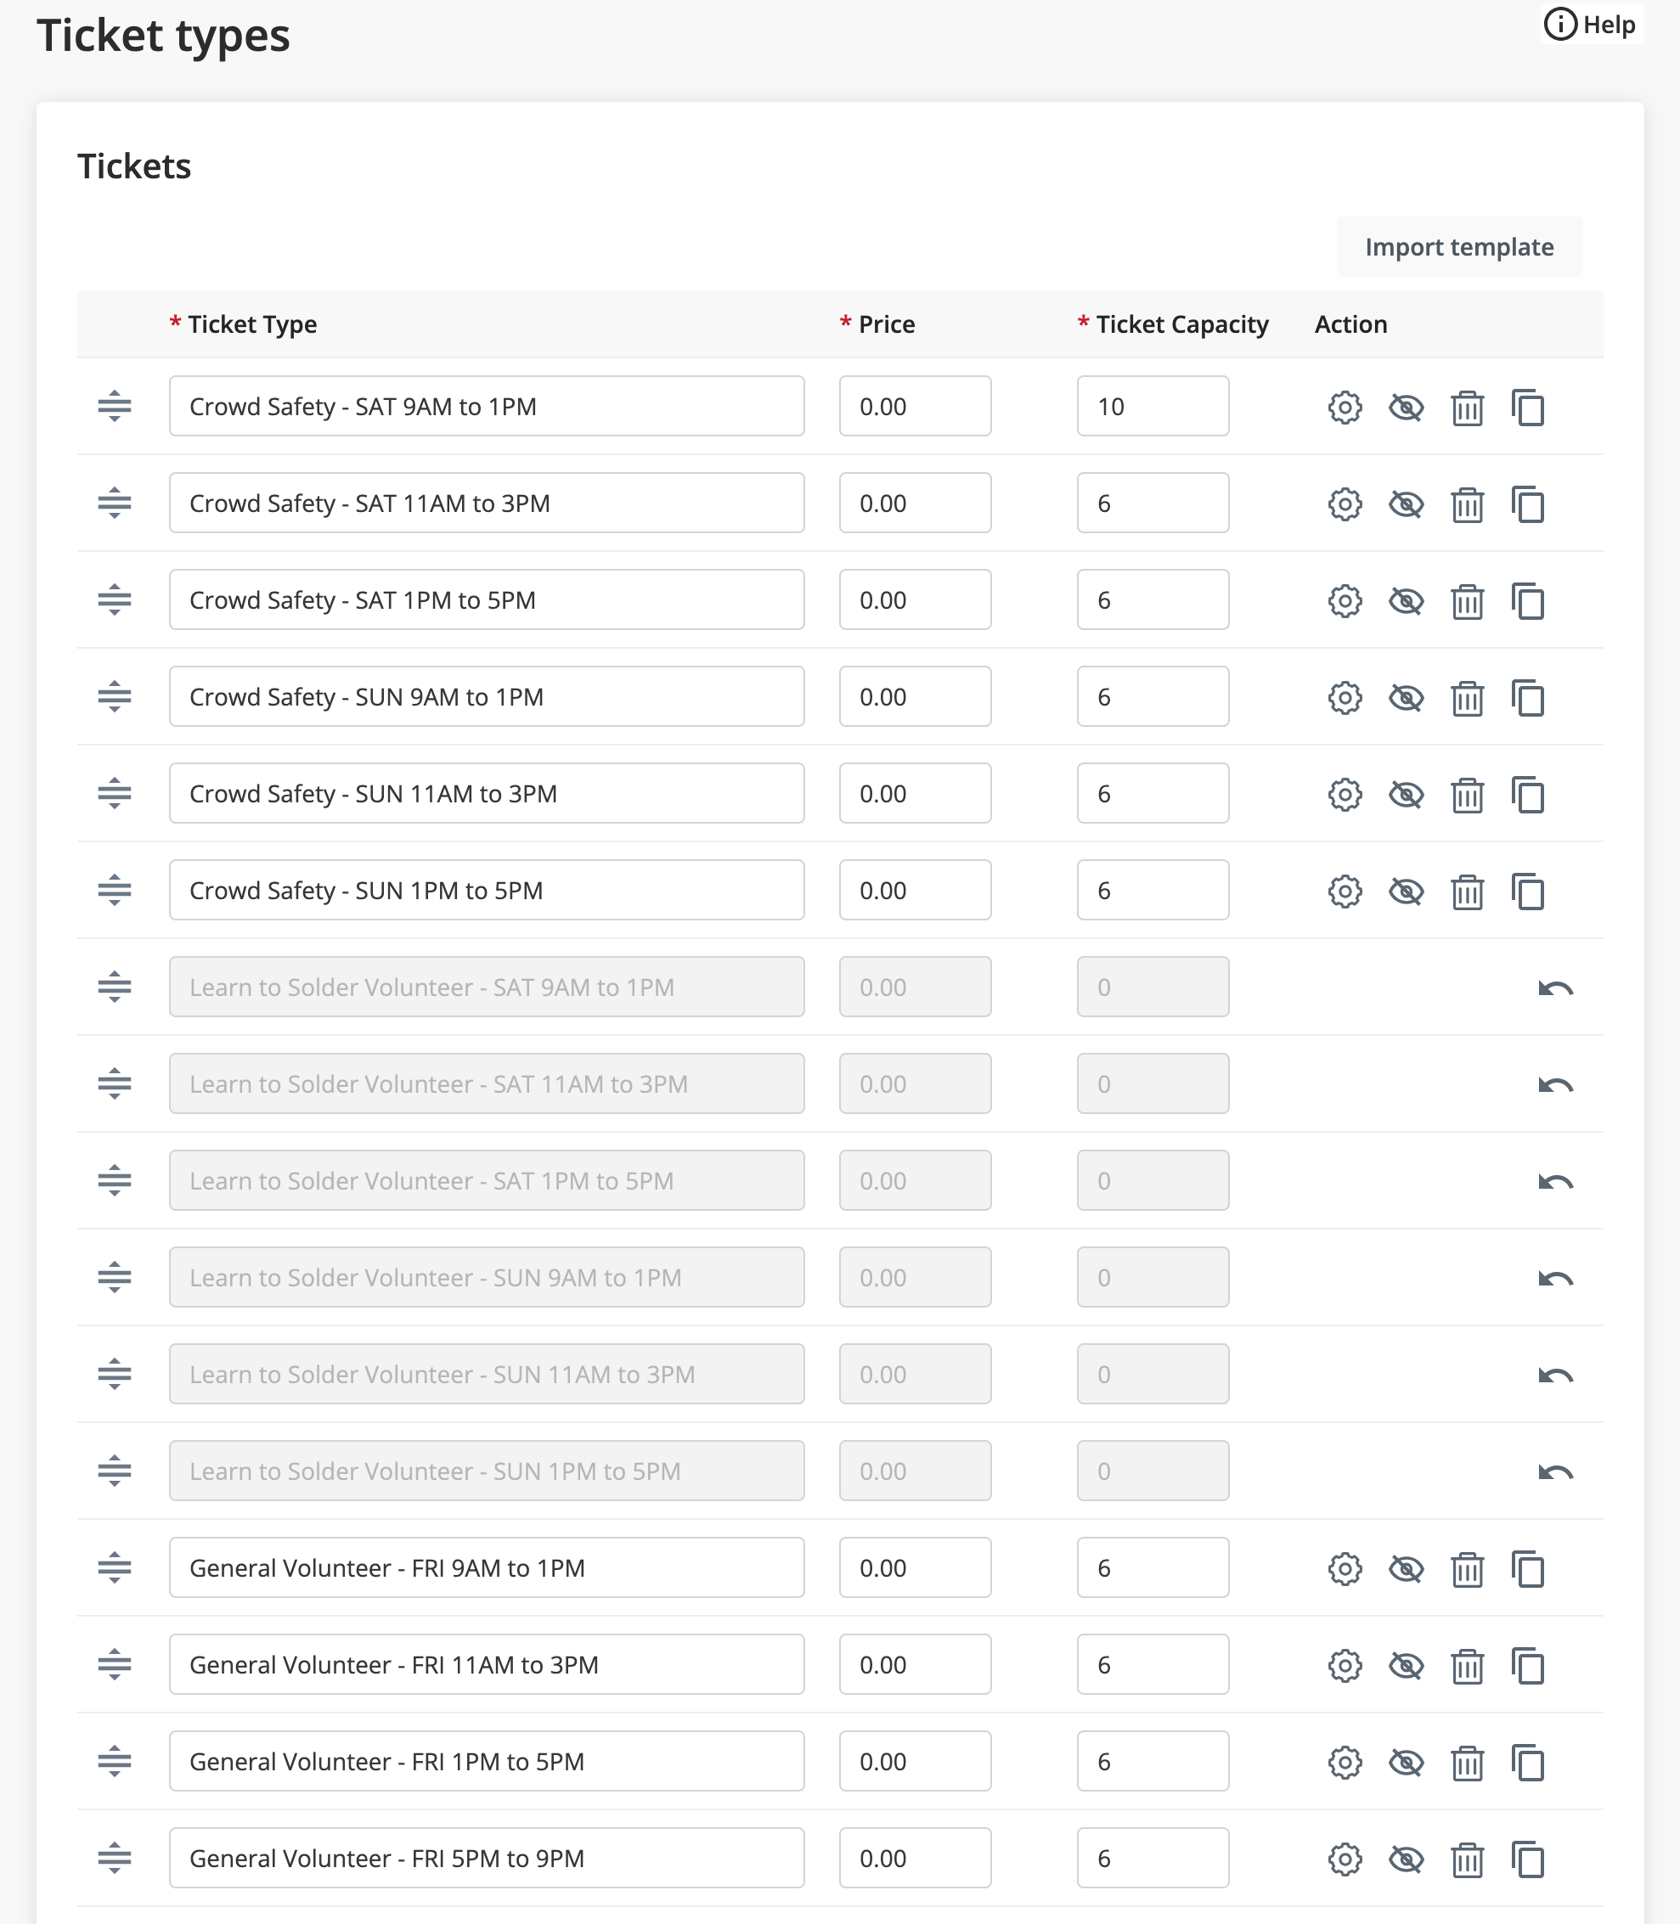Edit capacity for General Volunteer FRI 9AM ticket

pyautogui.click(x=1153, y=1567)
